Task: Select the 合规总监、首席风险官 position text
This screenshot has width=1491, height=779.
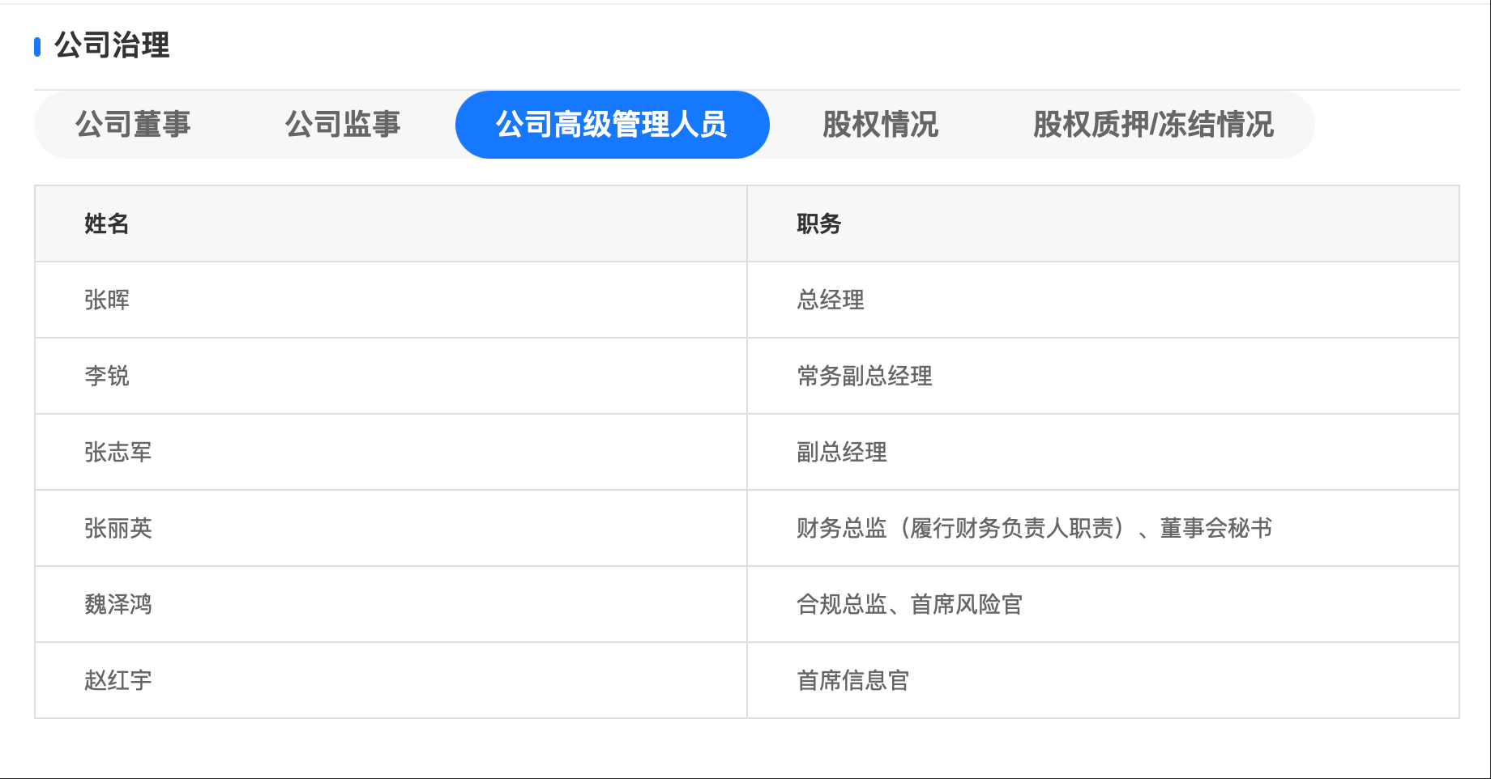Action: (x=909, y=604)
